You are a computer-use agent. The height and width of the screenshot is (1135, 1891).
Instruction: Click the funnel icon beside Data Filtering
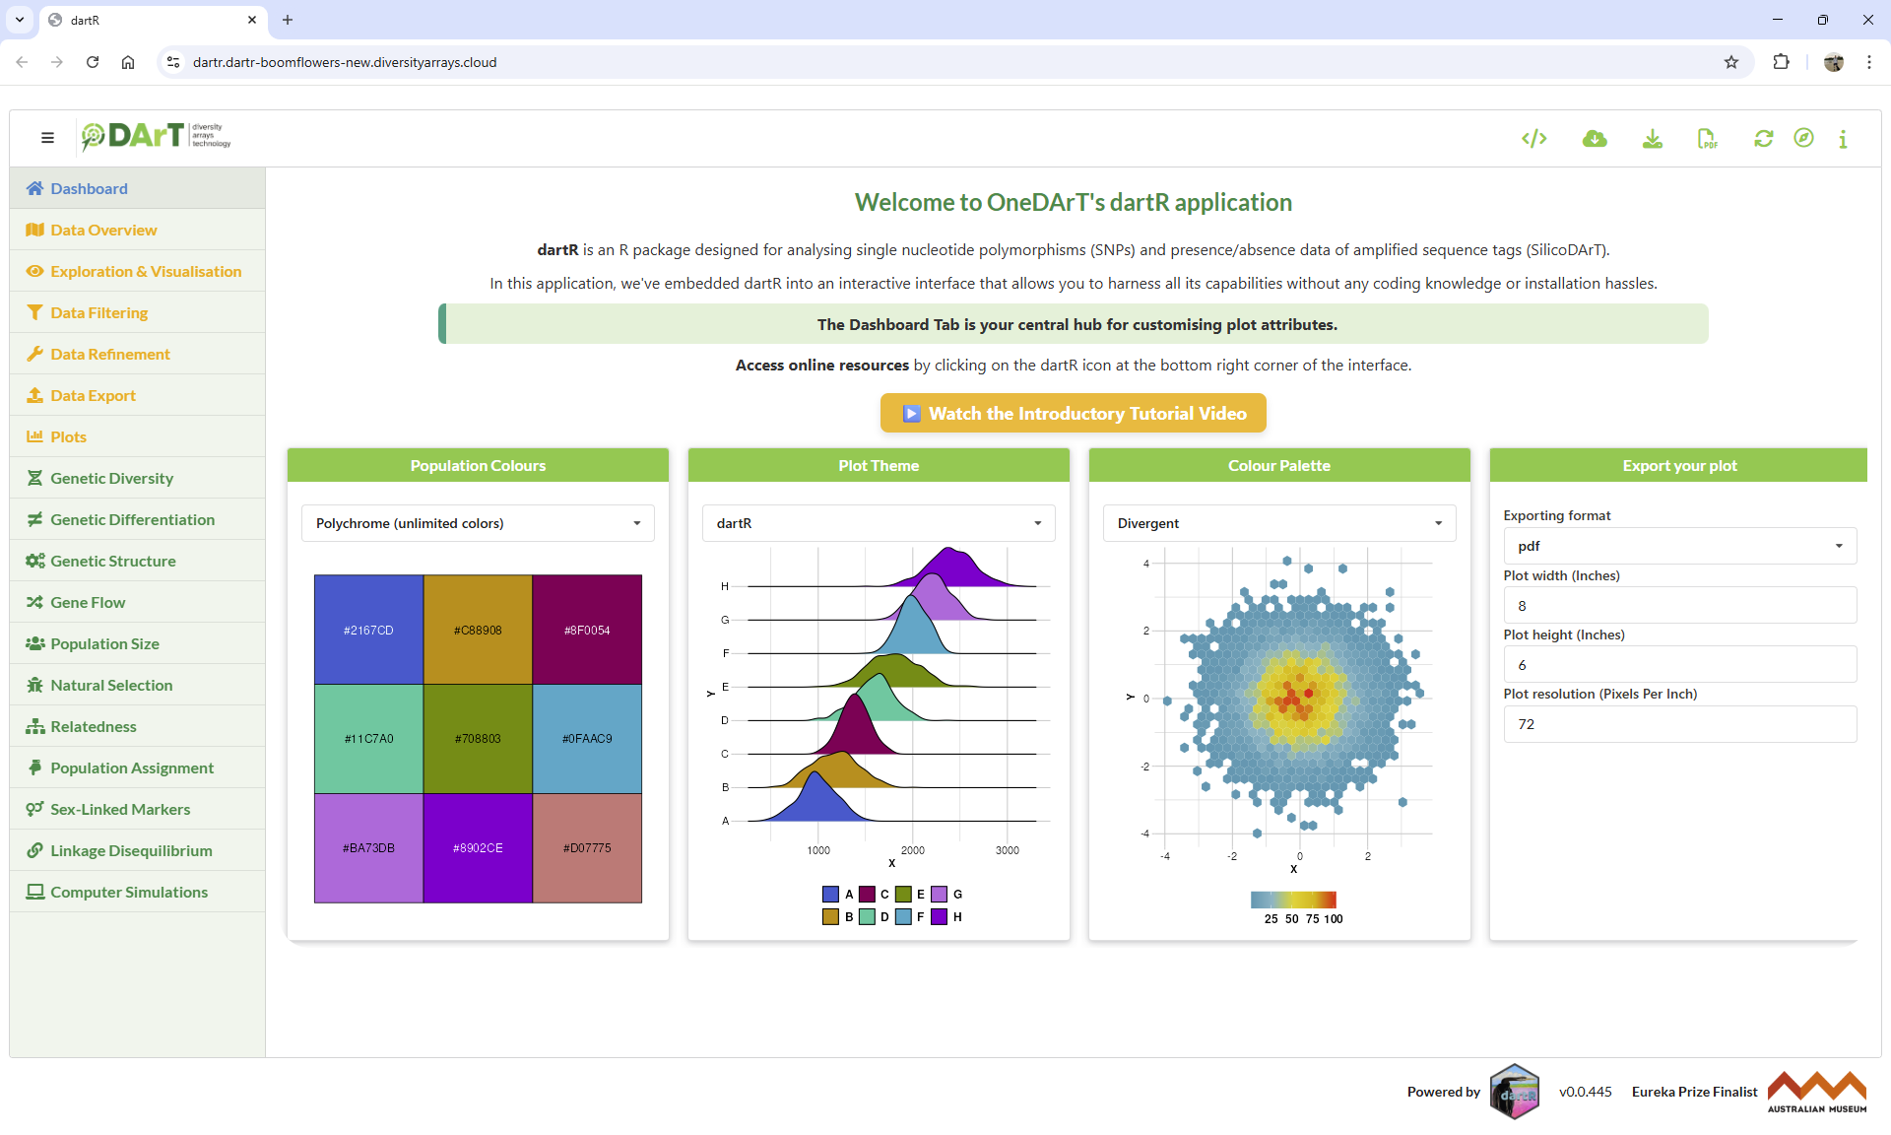[x=34, y=312]
